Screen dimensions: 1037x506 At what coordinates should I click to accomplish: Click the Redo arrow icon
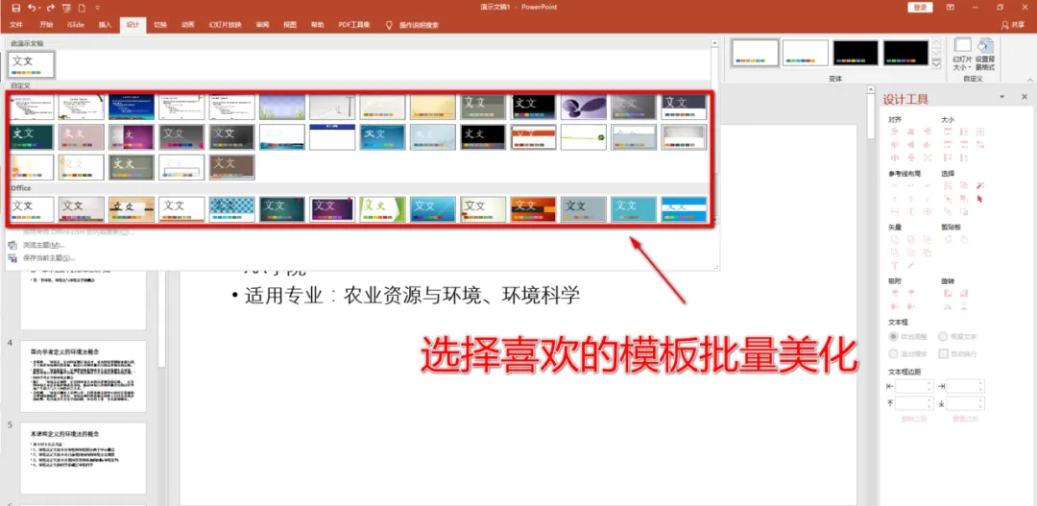tap(50, 8)
